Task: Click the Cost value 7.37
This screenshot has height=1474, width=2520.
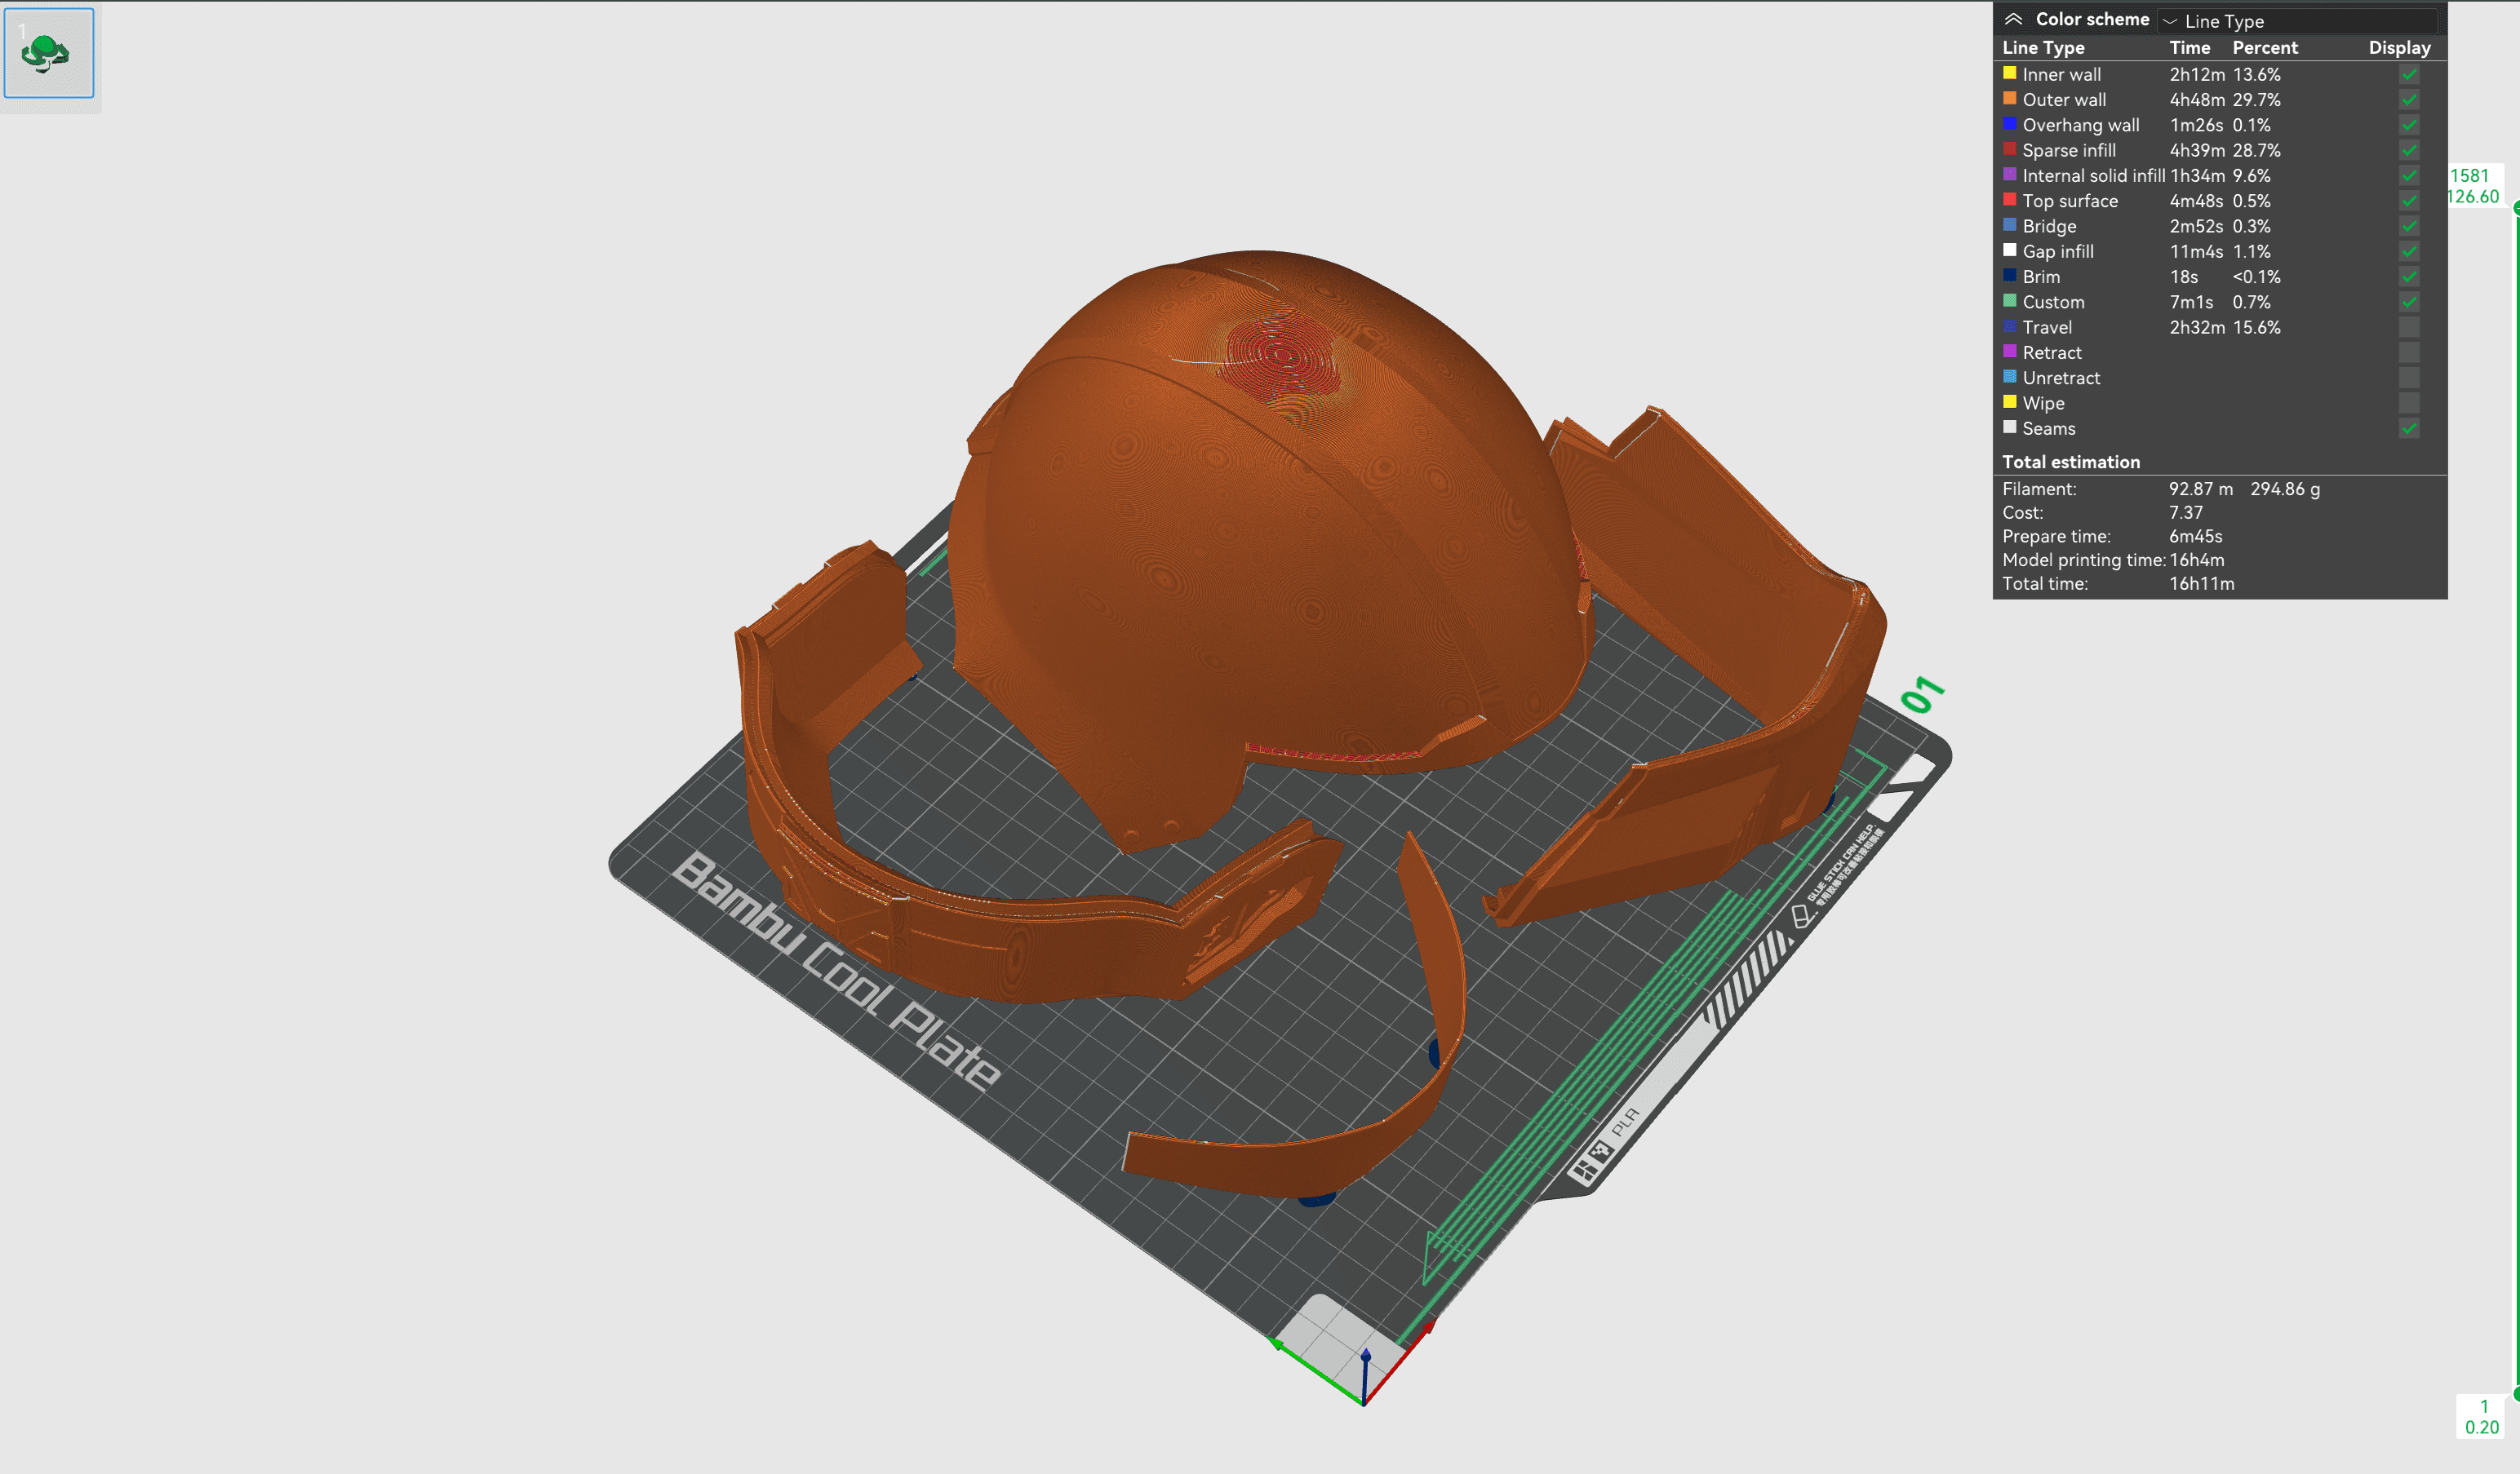Action: point(2186,512)
